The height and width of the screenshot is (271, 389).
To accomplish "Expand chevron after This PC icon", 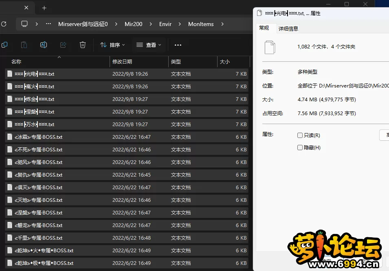I will tap(37, 24).
